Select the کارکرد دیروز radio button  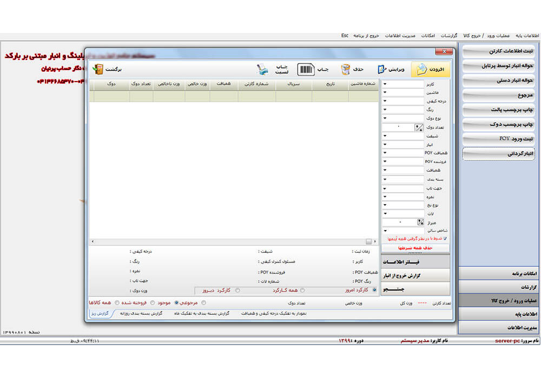tap(237, 290)
